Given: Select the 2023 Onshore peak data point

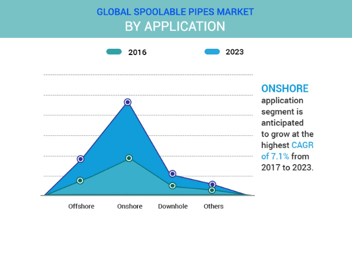Looking at the screenshot, I should [x=127, y=102].
